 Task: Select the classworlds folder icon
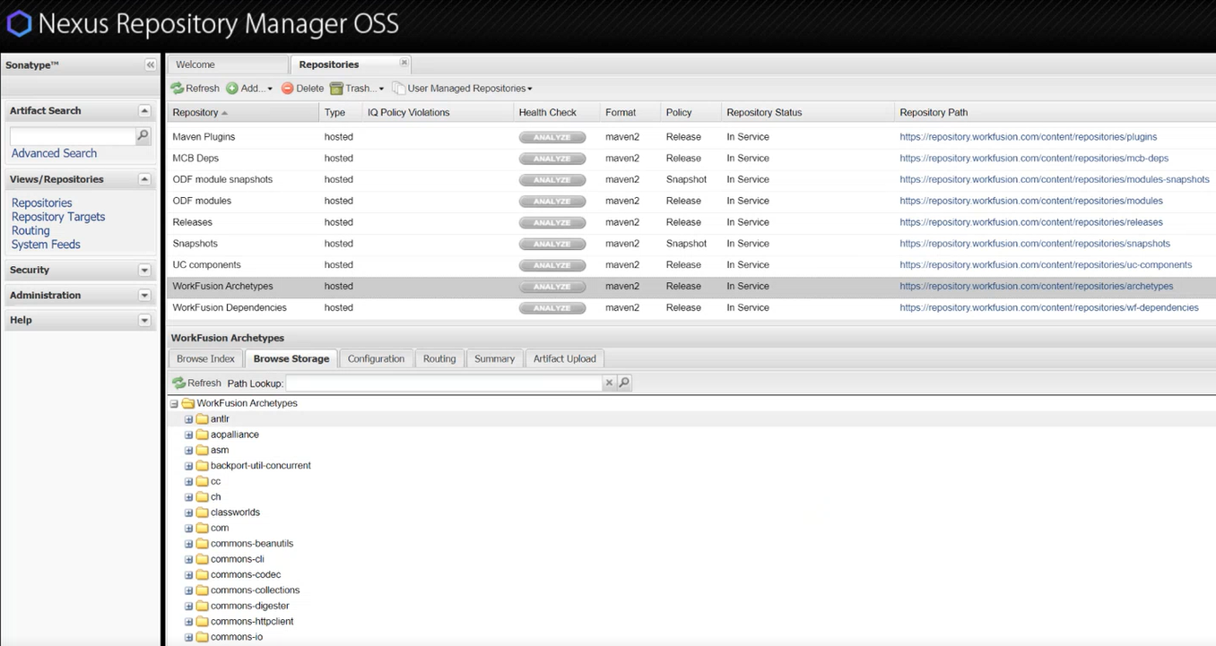click(x=202, y=512)
